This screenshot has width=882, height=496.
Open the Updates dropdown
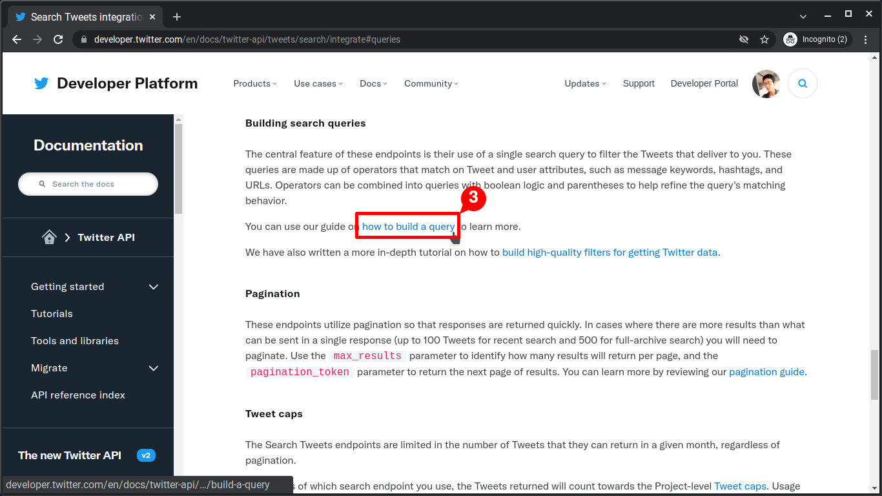[584, 83]
